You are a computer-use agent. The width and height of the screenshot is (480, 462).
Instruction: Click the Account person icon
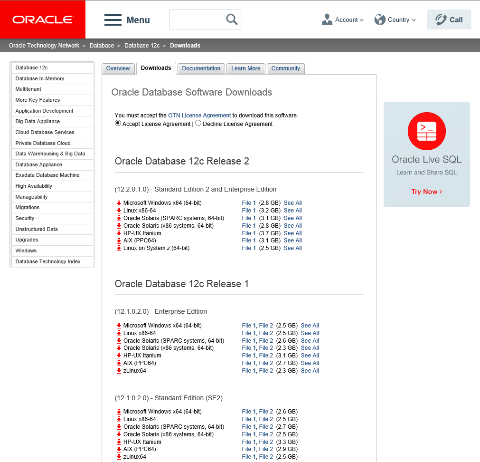point(327,19)
